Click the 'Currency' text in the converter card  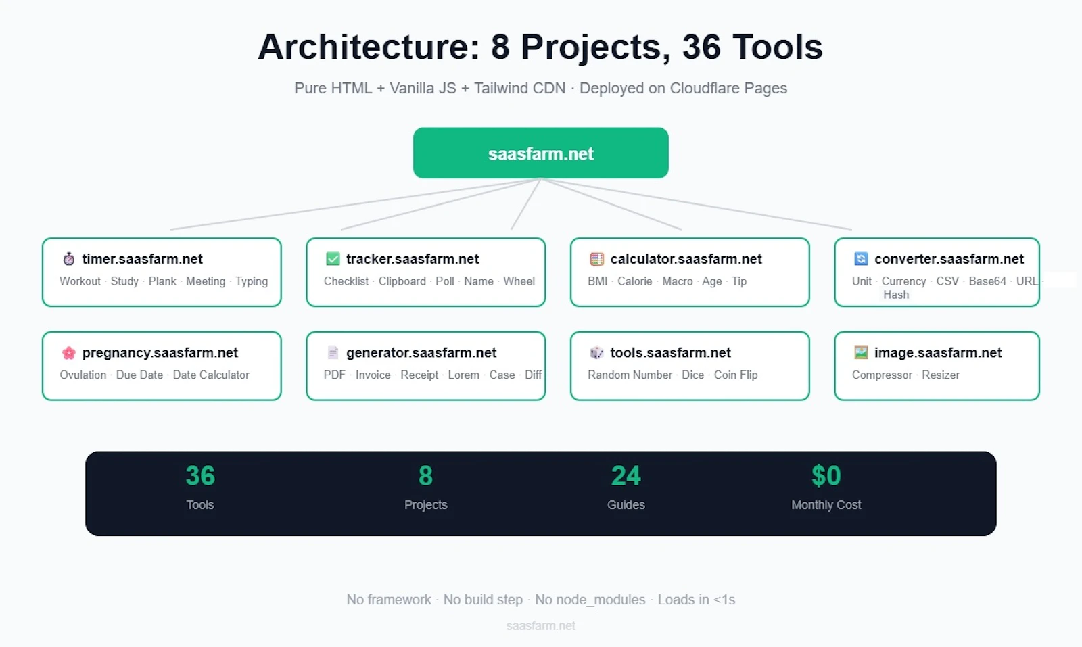click(903, 281)
